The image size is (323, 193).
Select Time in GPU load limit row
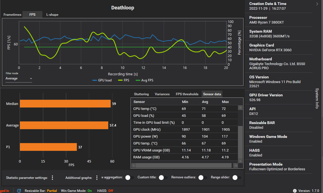(184, 123)
